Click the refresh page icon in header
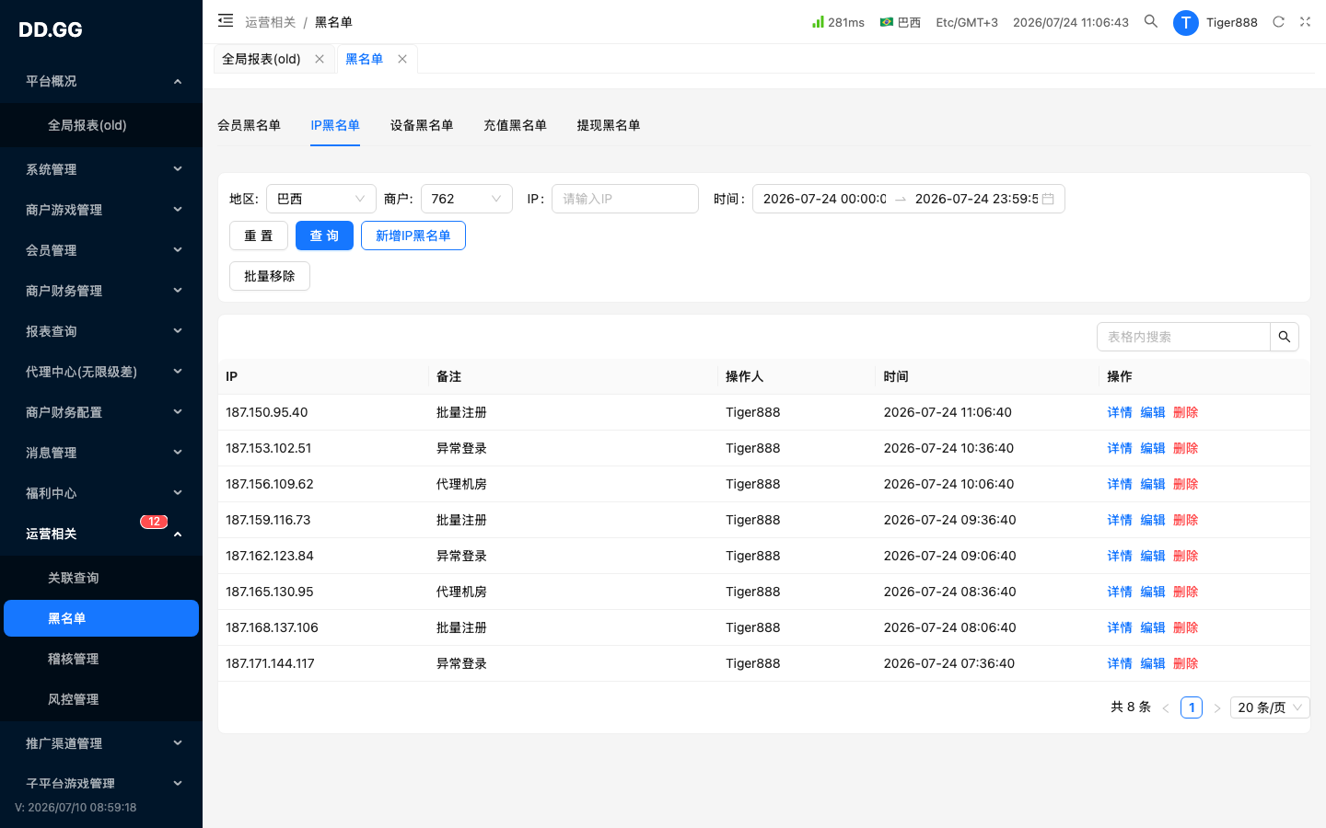Viewport: 1326px width, 828px height. click(x=1278, y=21)
